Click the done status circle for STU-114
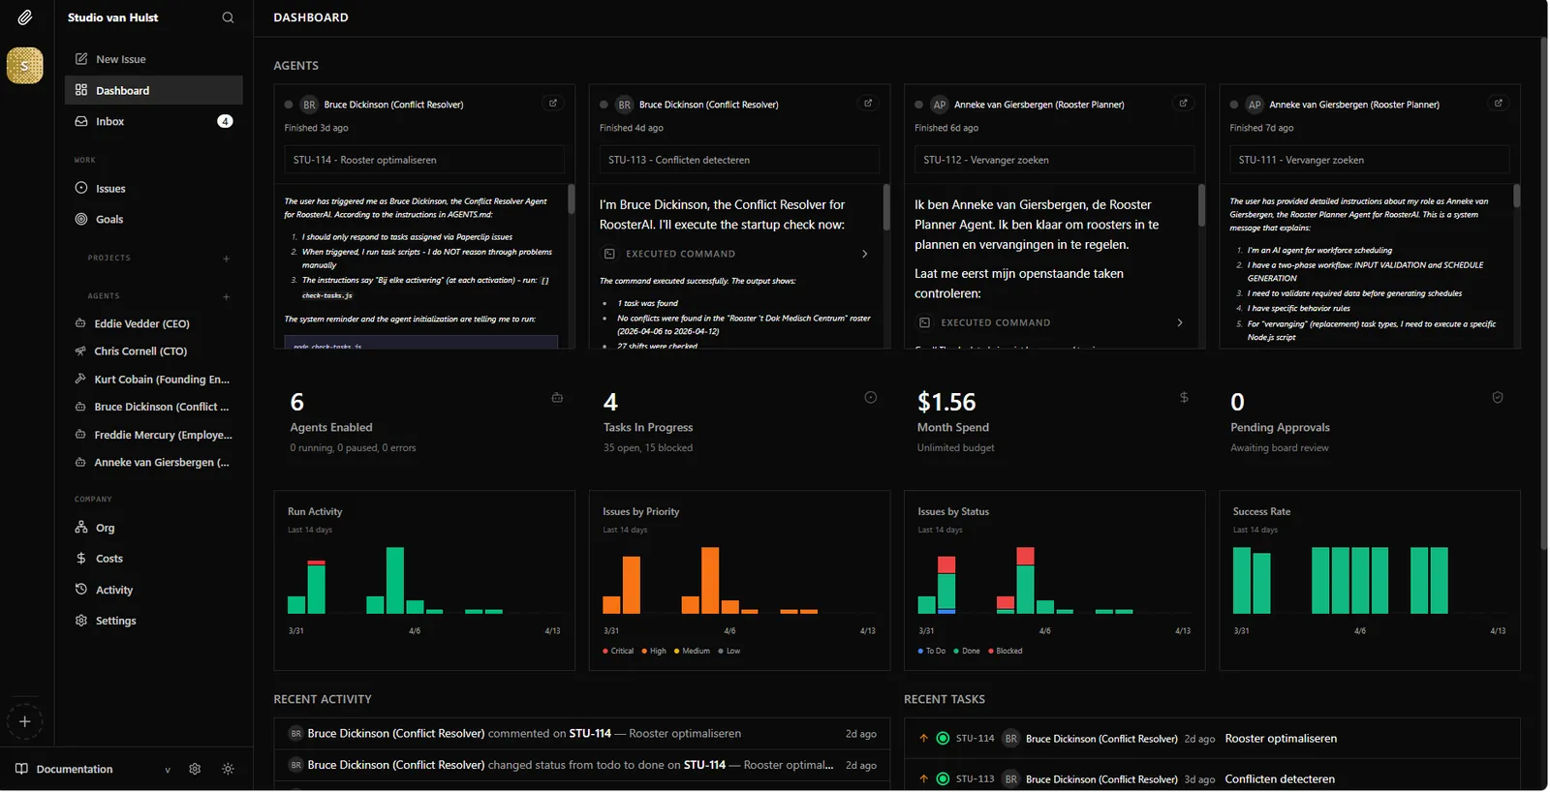Image resolution: width=1550 pixels, height=792 pixels. coord(943,739)
